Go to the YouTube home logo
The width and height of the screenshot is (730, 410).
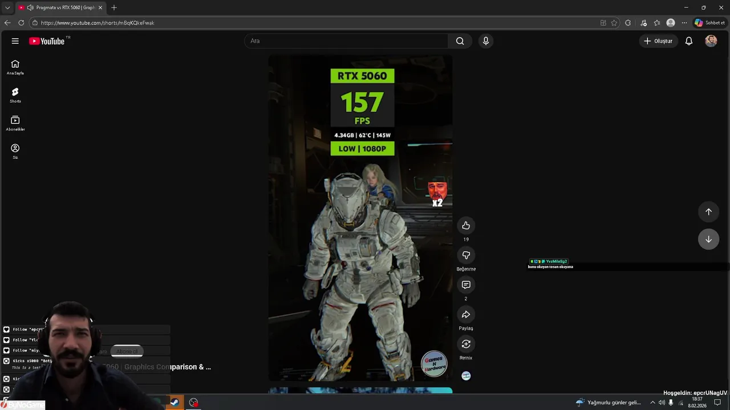(47, 41)
